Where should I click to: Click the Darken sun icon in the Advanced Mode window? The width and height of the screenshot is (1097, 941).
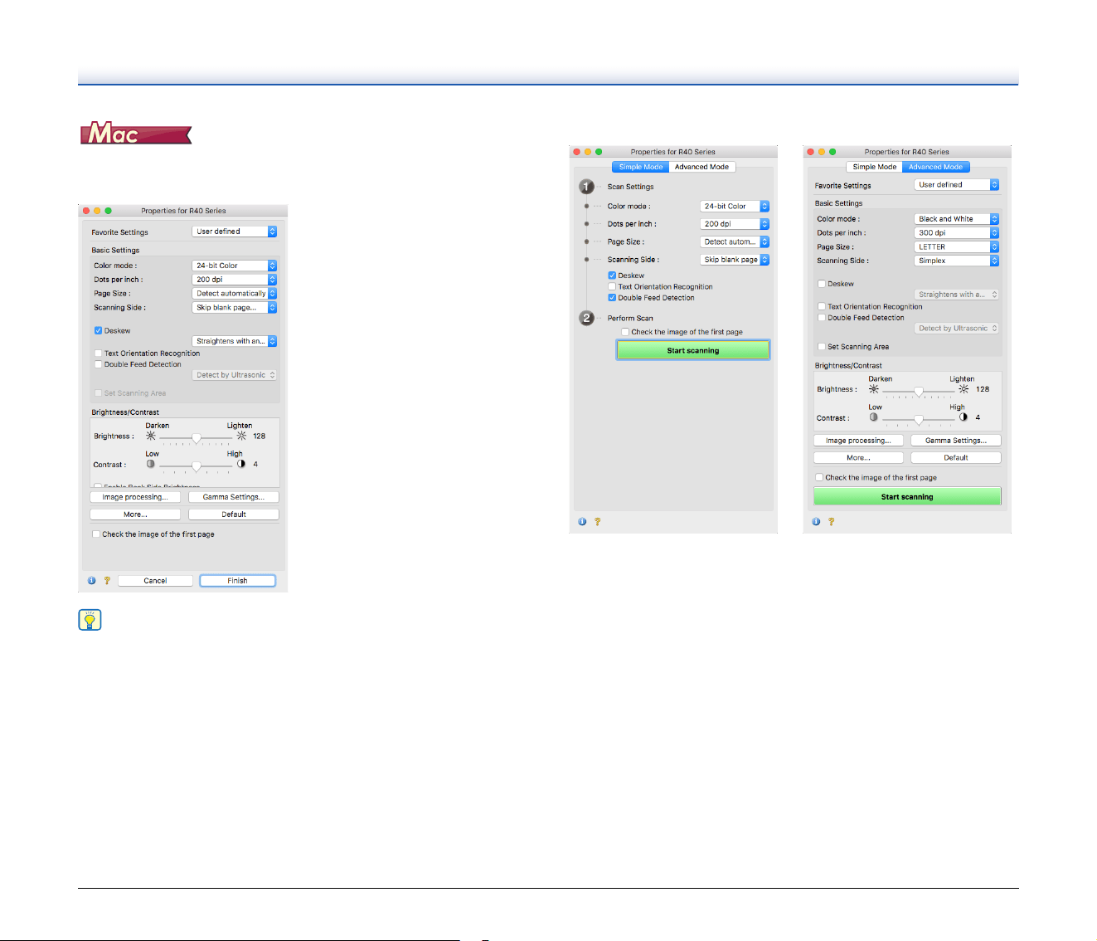click(874, 389)
